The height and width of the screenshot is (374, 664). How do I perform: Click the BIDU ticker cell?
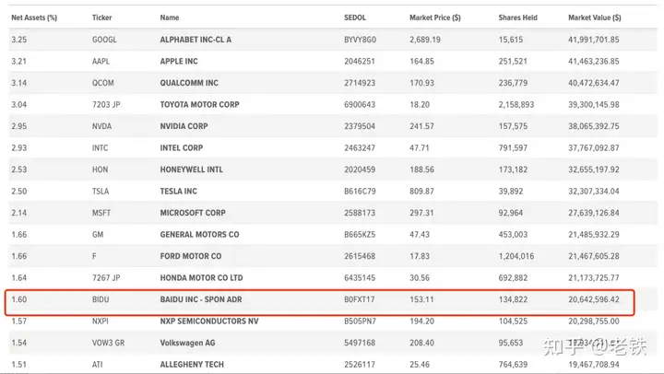coord(101,299)
